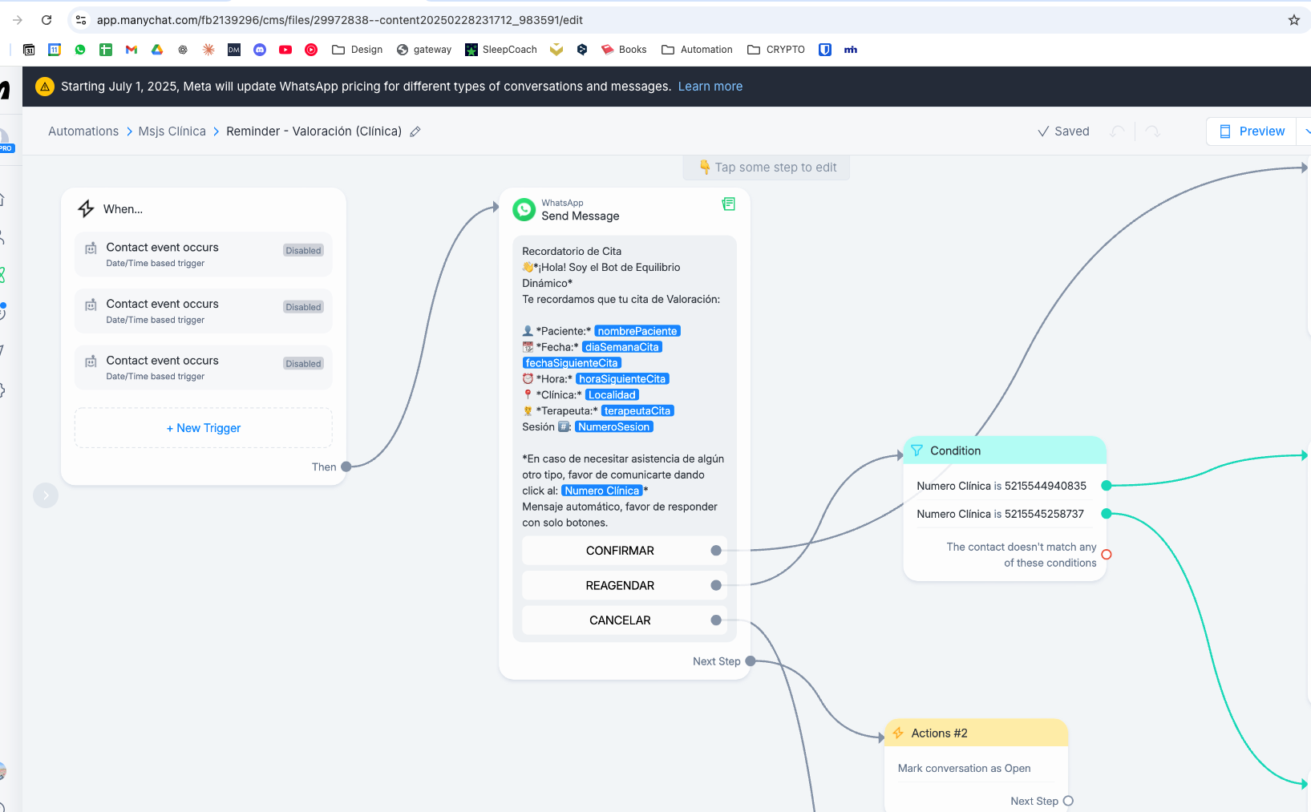Click the lightning icon on Actions #2
Viewport: 1311px width, 812px height.
898,733
